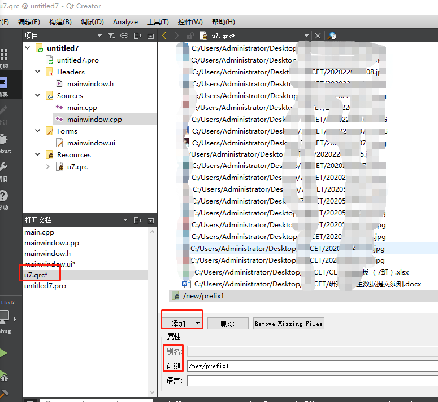The height and width of the screenshot is (402, 438).
Task: Collapse the untitled7 project node
Action: pyautogui.click(x=28, y=48)
